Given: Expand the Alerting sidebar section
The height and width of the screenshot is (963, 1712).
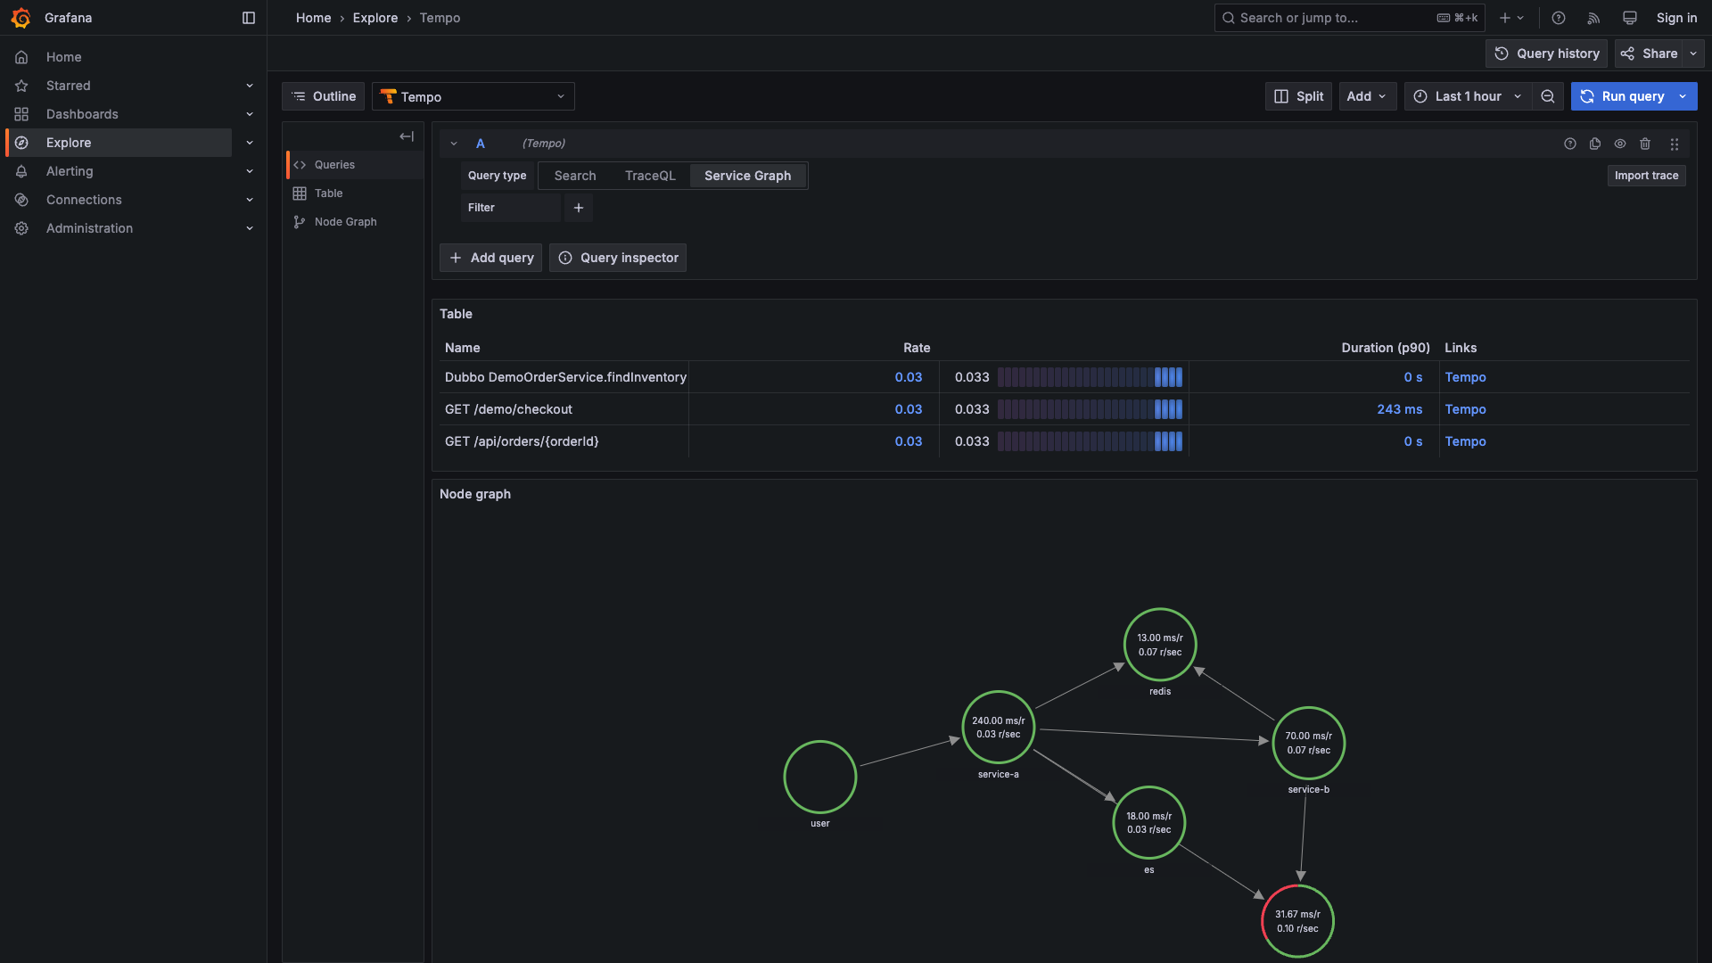Looking at the screenshot, I should click(x=250, y=171).
